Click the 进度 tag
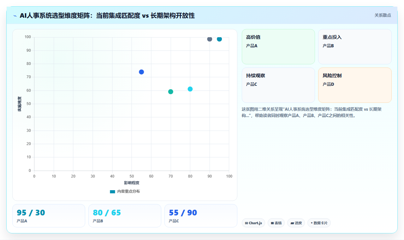The height and width of the screenshot is (240, 404). point(296,223)
